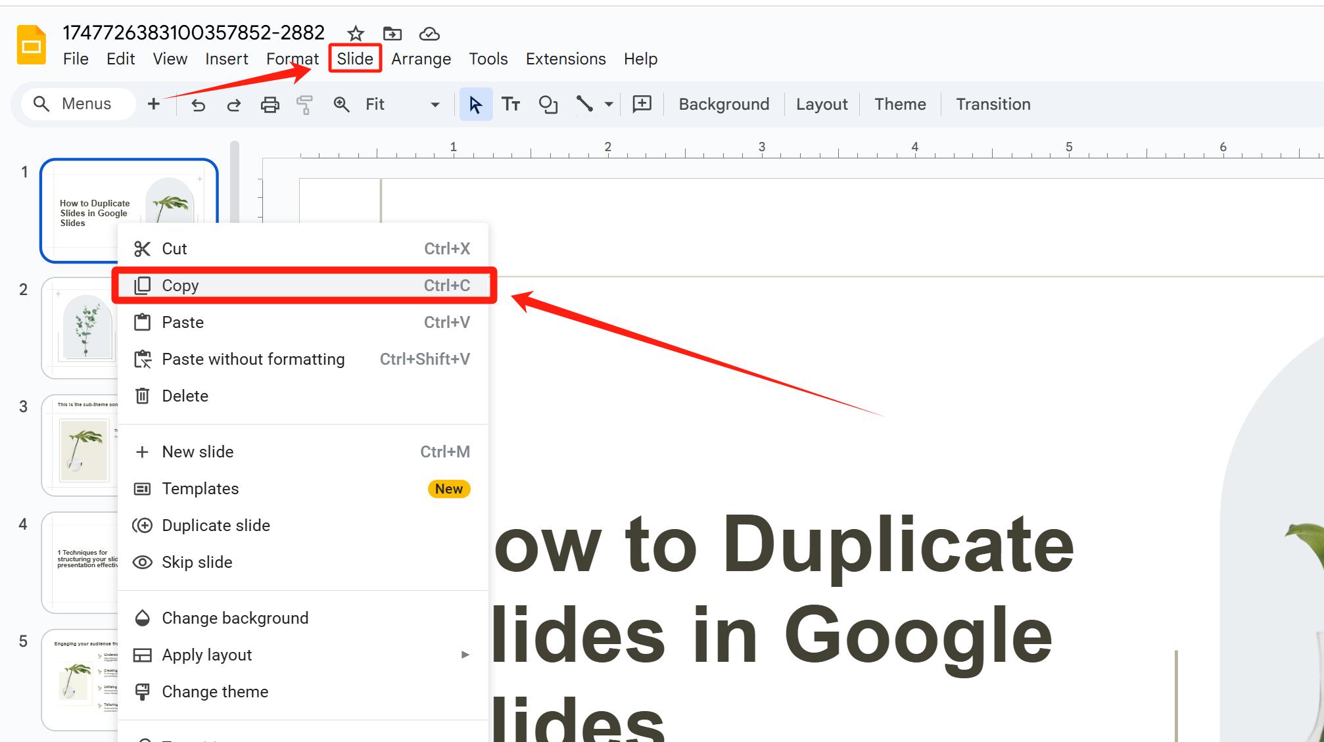Star this presentation
Image resolution: width=1324 pixels, height=742 pixels.
[x=356, y=34]
